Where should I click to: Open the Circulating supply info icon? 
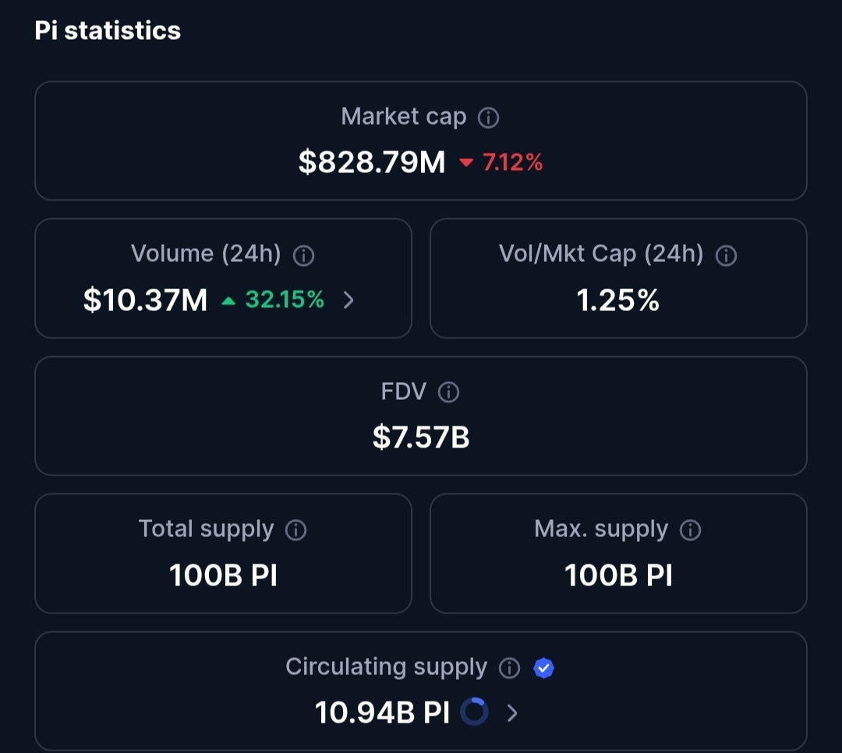[509, 668]
